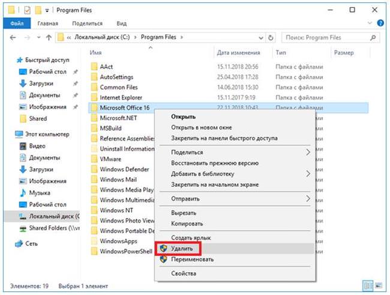Click the New Folder quick access icon
Screen dimensions: 390x295
[38, 10]
